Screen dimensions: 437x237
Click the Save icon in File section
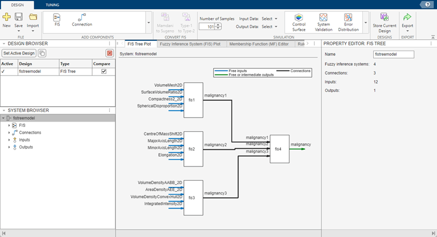pos(19,17)
